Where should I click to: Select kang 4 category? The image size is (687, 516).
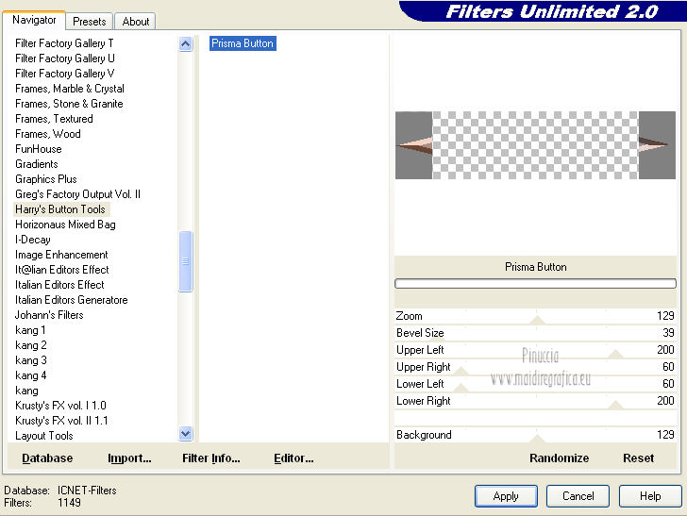[x=30, y=375]
